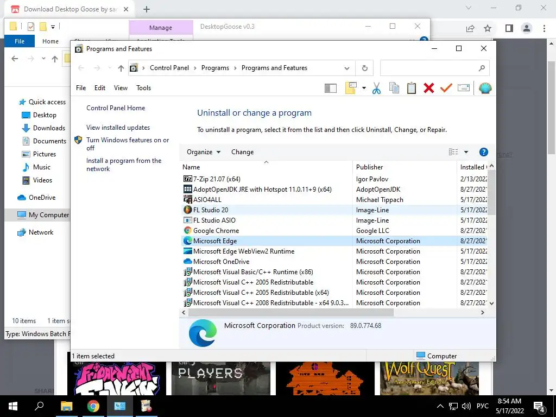
Task: Open WolfQuest game thumbnail
Action: 429,378
